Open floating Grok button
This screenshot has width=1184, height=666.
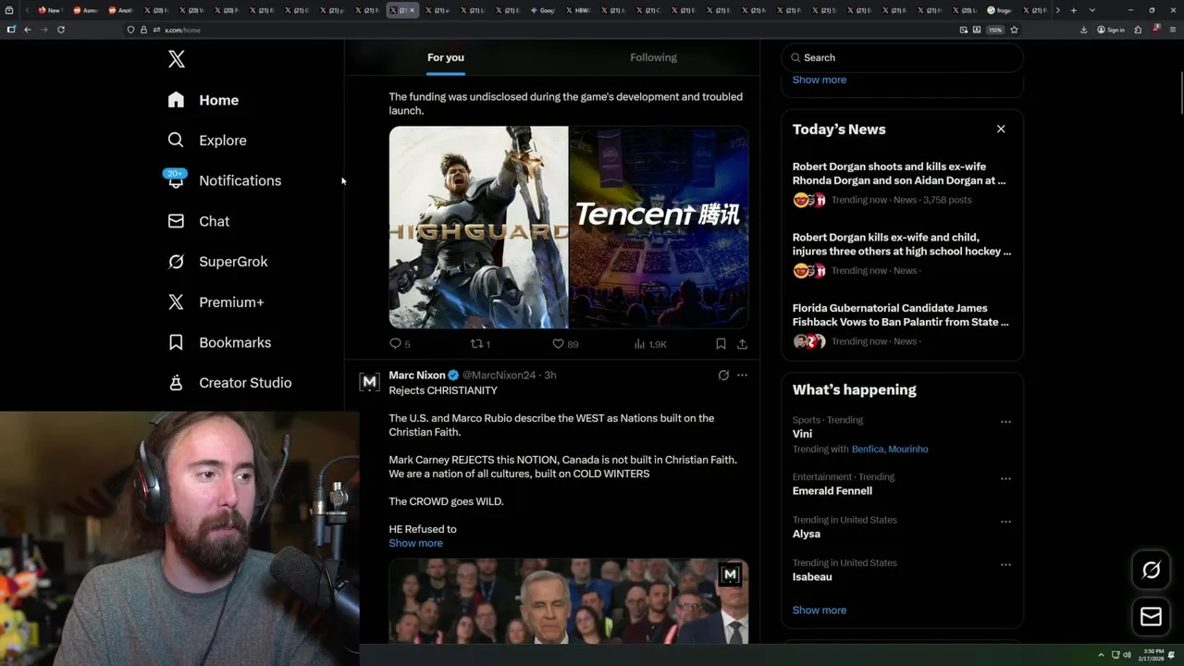coord(1151,570)
